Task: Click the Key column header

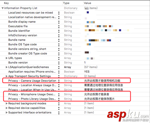Action: coord(6,3)
